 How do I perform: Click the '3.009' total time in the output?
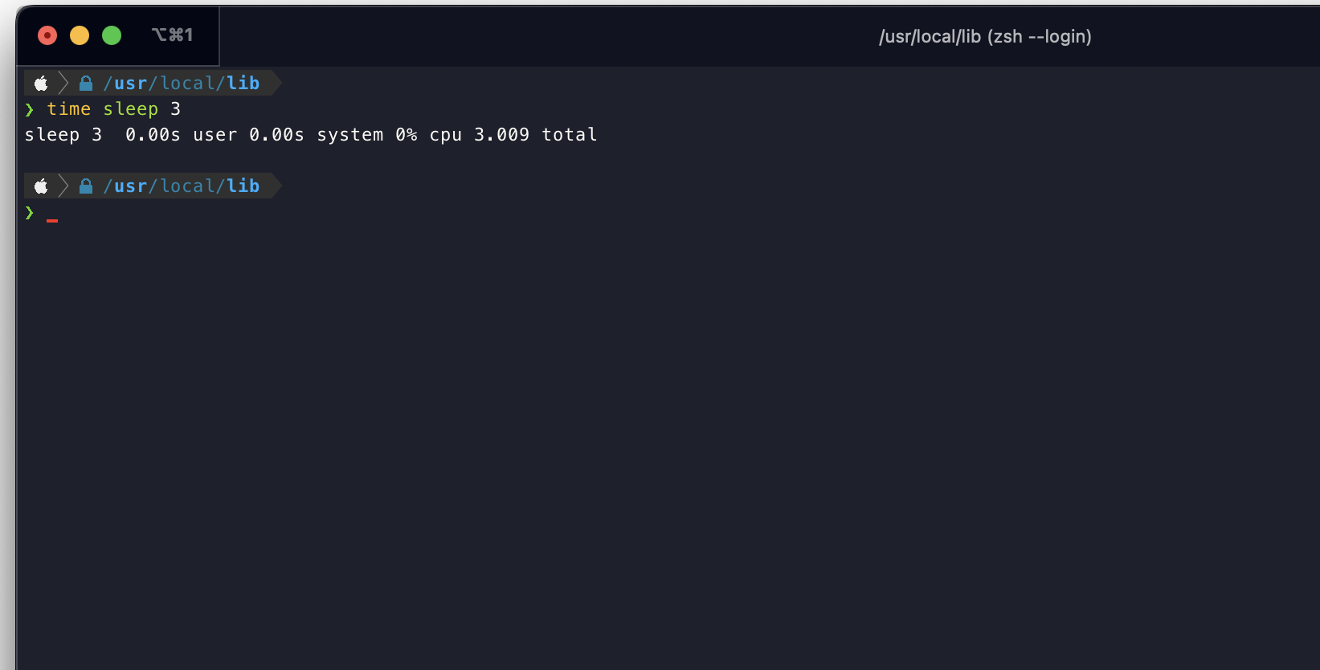pyautogui.click(x=501, y=135)
